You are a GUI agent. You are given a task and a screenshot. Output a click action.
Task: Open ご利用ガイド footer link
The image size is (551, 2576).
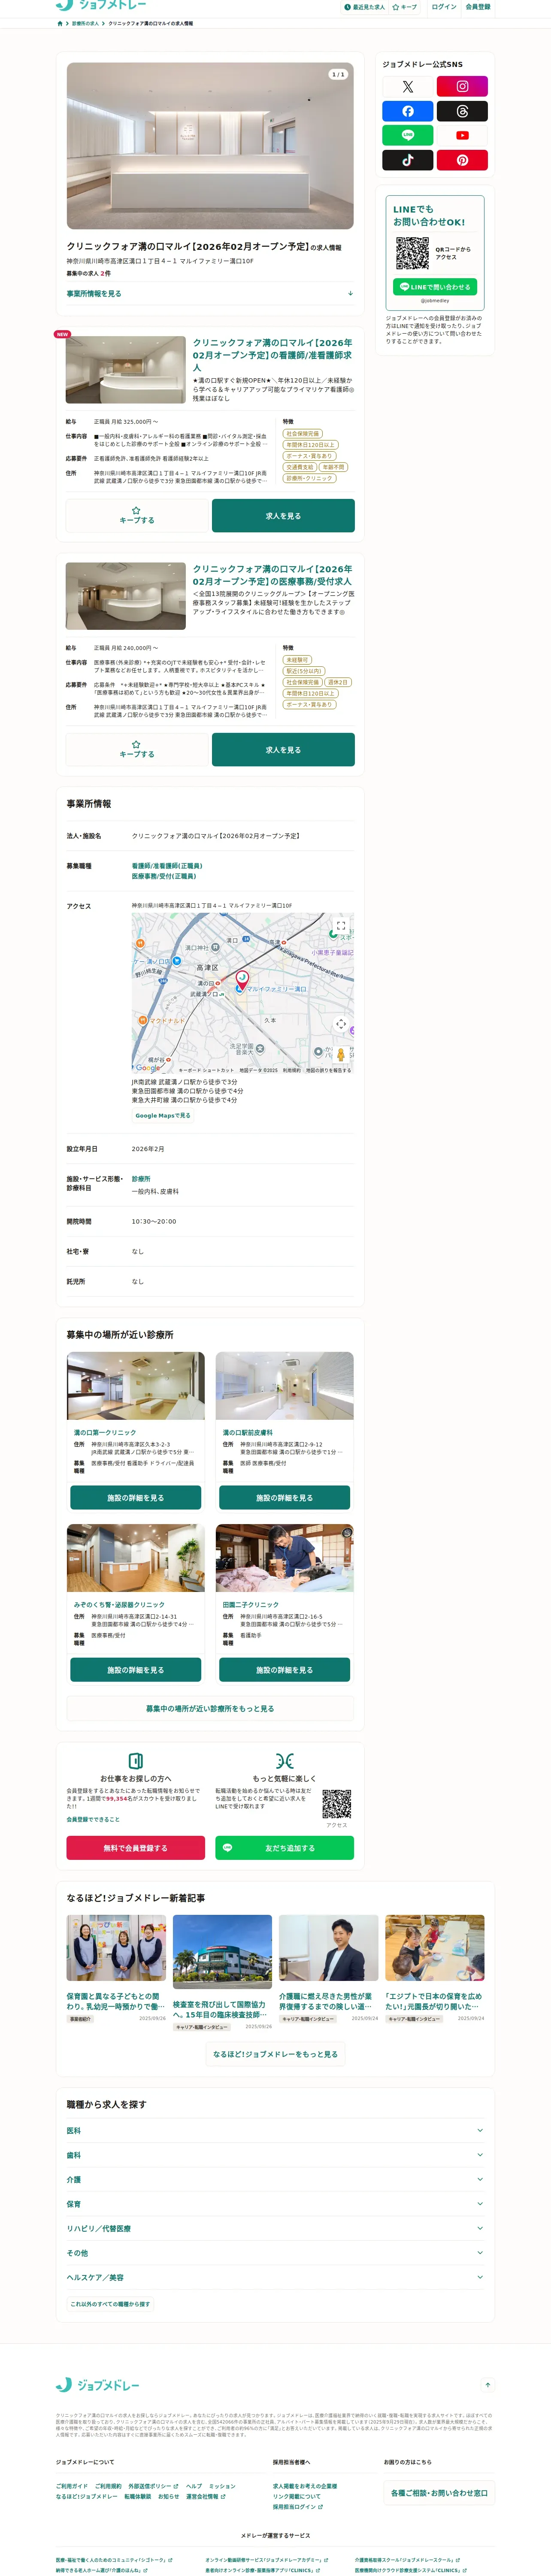click(72, 2486)
